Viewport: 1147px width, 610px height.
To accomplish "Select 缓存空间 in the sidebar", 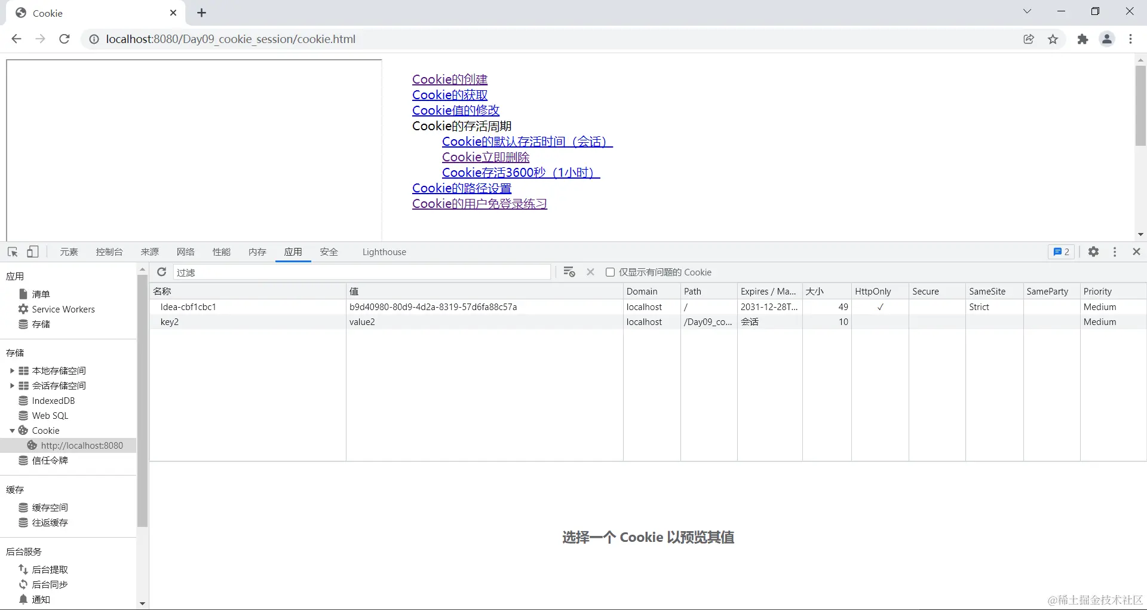I will pos(50,507).
